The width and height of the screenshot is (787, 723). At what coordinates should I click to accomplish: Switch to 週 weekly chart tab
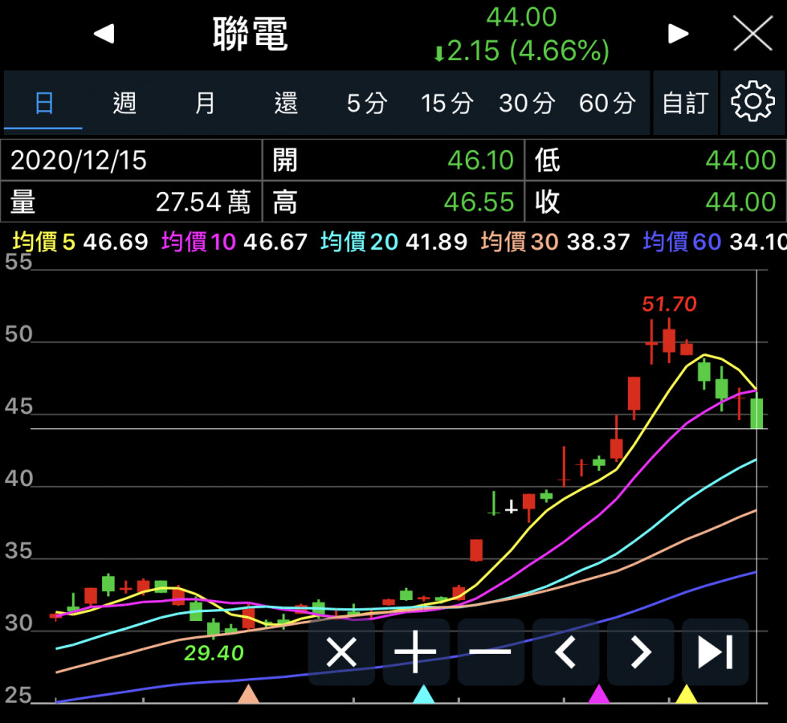[x=124, y=103]
